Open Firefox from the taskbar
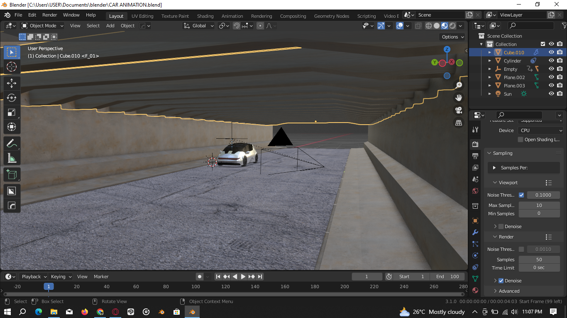Viewport: 567px width, 318px height. point(85,312)
